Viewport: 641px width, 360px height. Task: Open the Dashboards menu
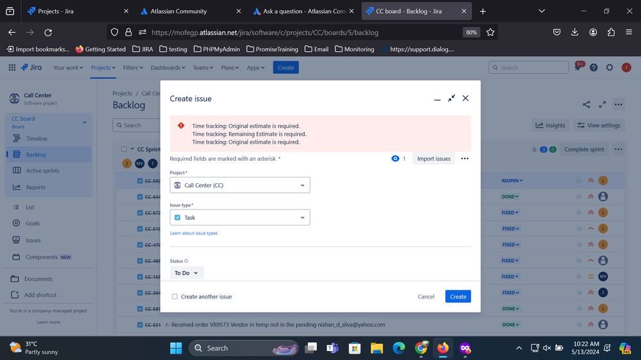[167, 68]
